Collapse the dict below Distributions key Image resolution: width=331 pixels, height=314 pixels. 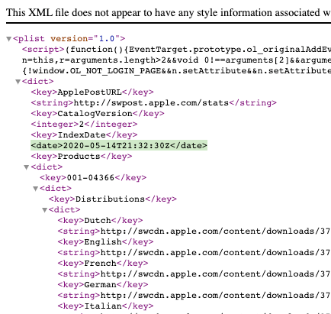pyautogui.click(x=44, y=210)
